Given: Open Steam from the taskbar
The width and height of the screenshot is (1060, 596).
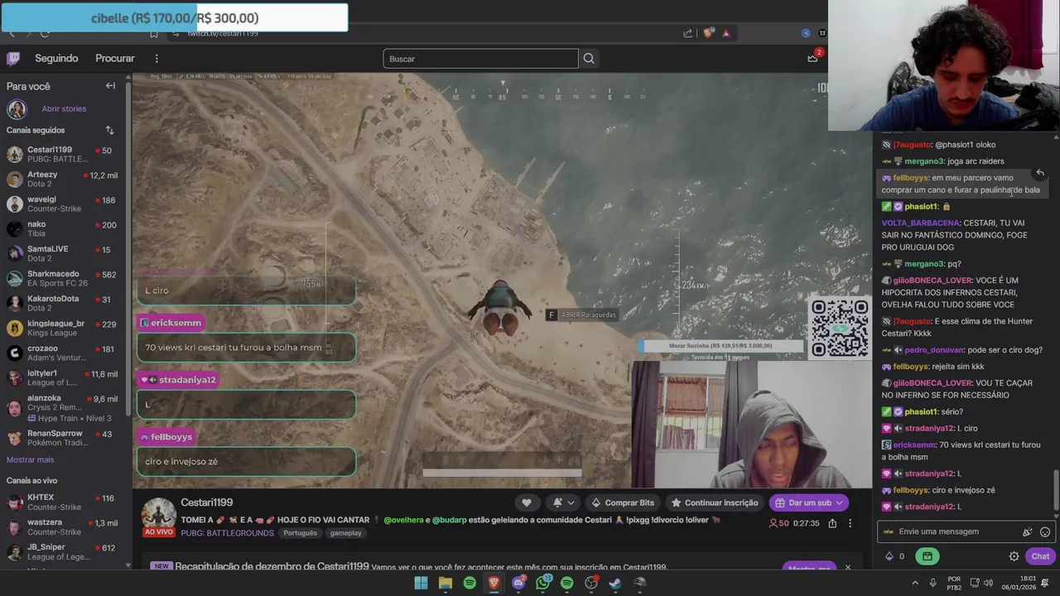Looking at the screenshot, I should tap(615, 583).
